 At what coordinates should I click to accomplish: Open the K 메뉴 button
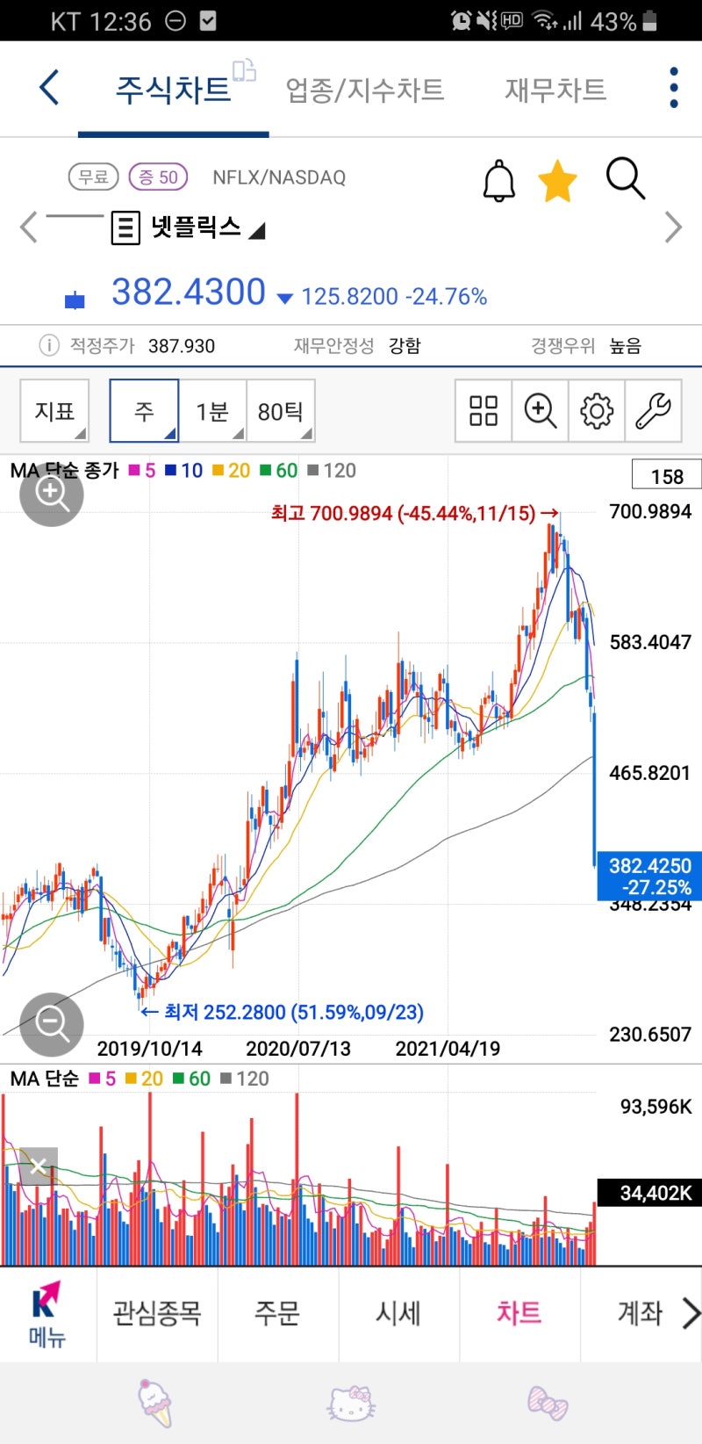[47, 1314]
